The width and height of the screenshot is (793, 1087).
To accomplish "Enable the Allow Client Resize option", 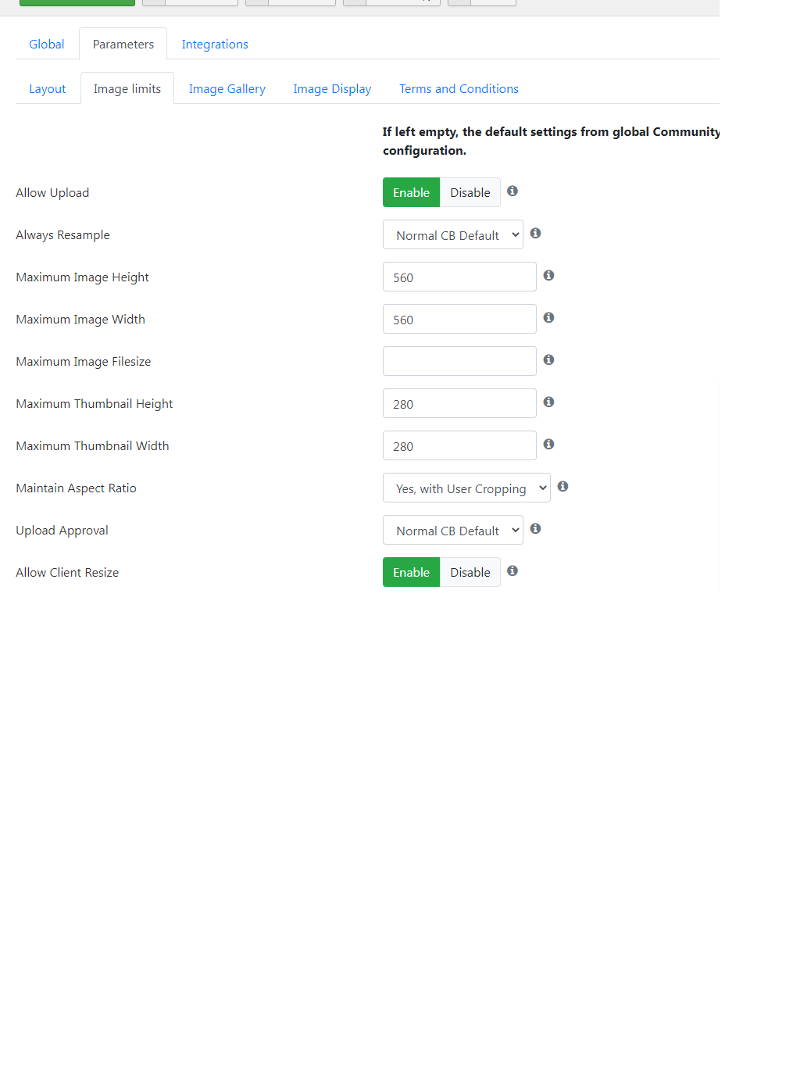I will pos(411,572).
